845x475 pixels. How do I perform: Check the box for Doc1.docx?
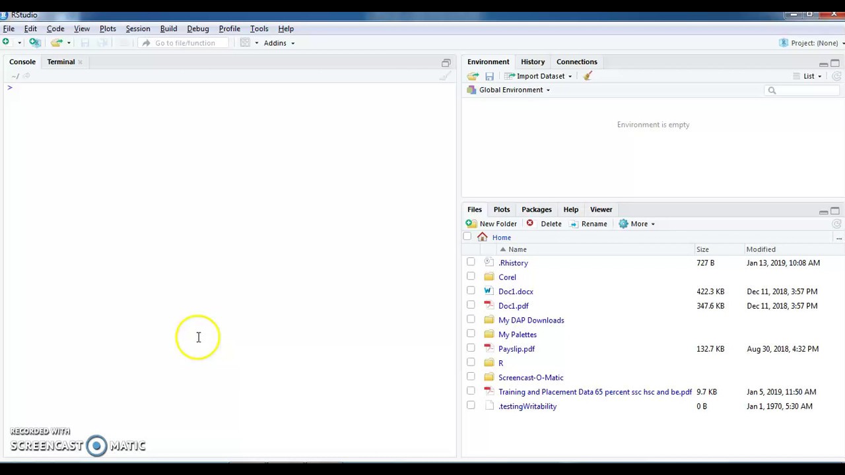pyautogui.click(x=471, y=290)
